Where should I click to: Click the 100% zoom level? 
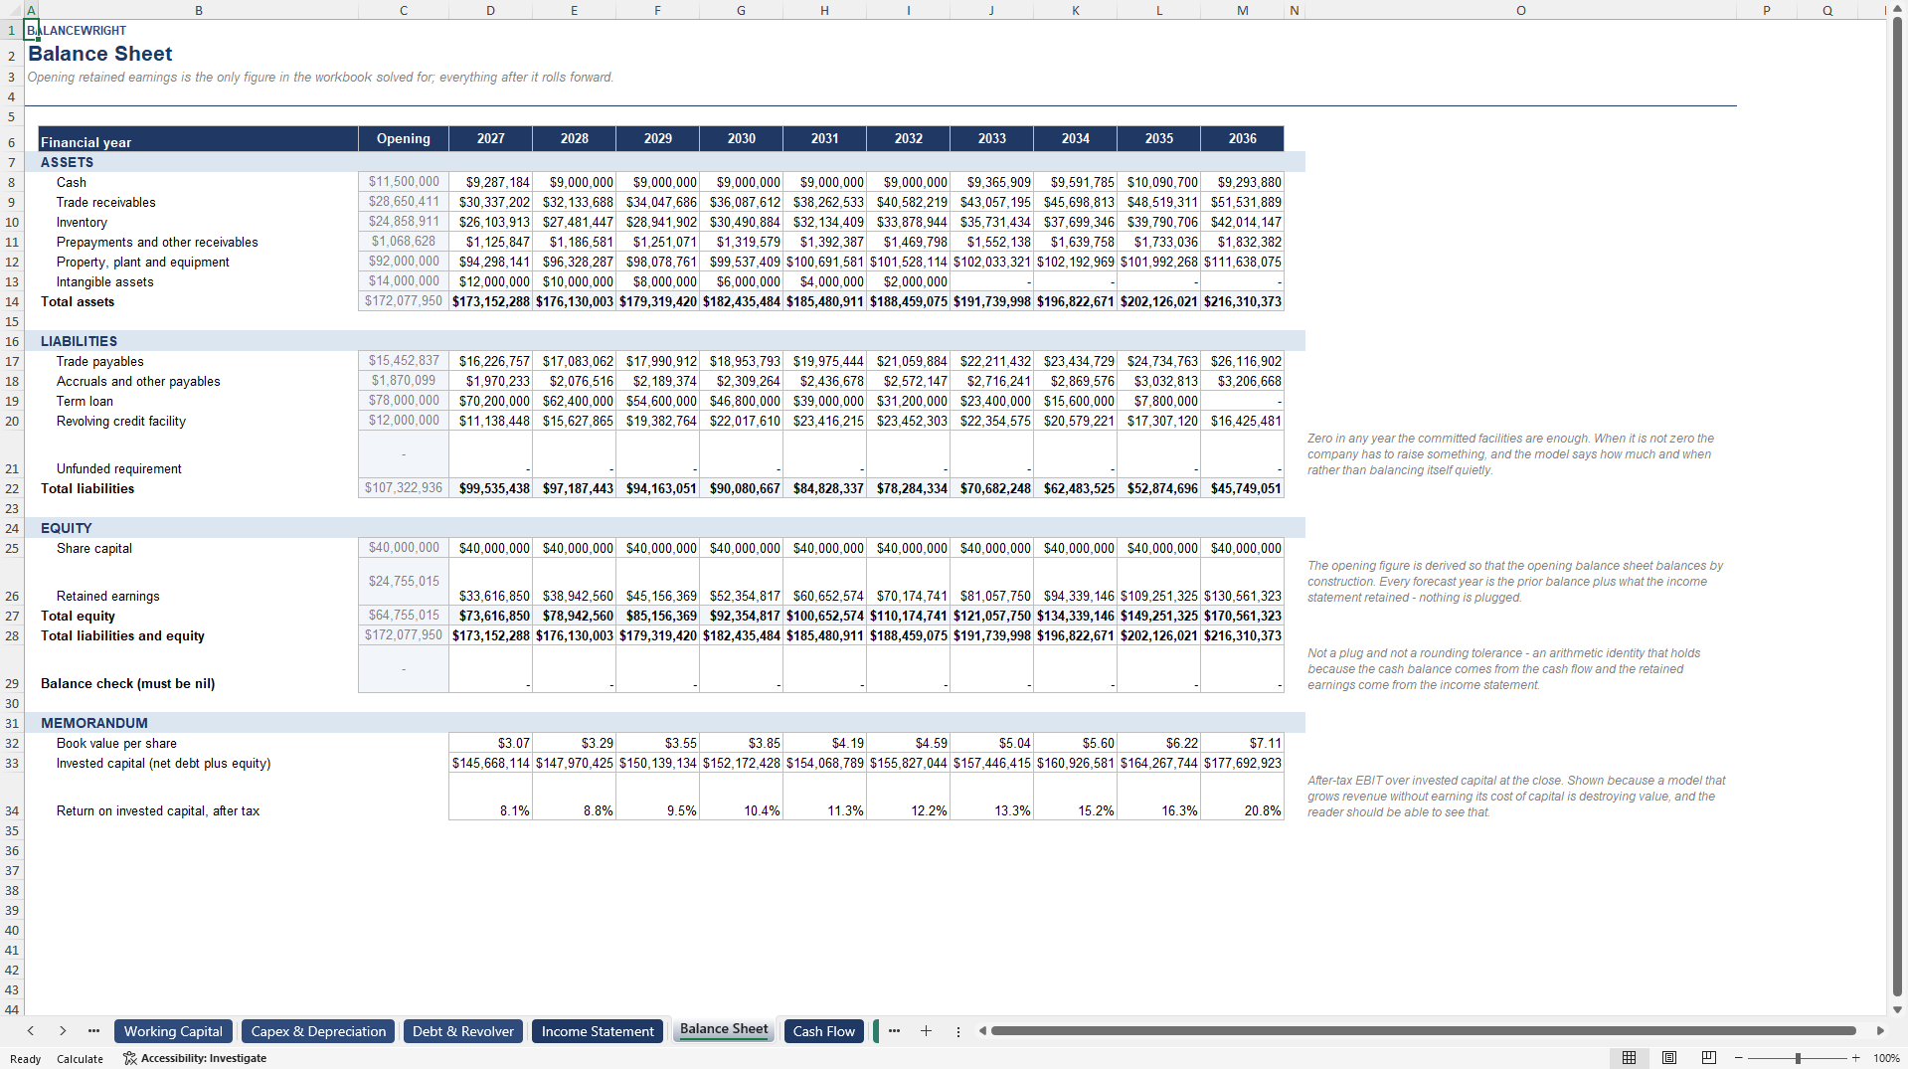tap(1886, 1058)
